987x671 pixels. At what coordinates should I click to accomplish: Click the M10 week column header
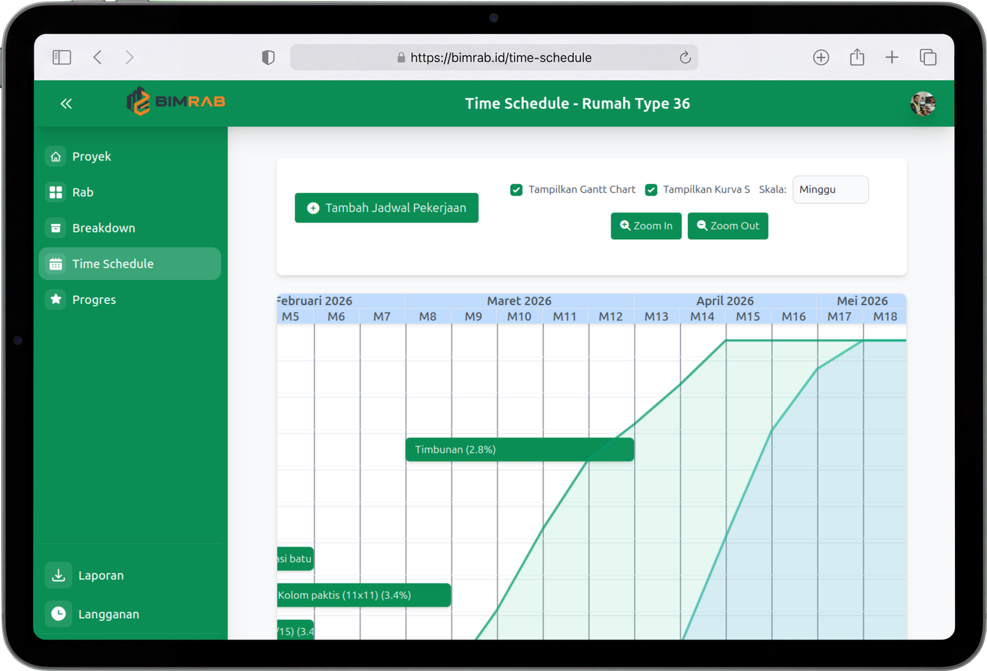click(519, 316)
